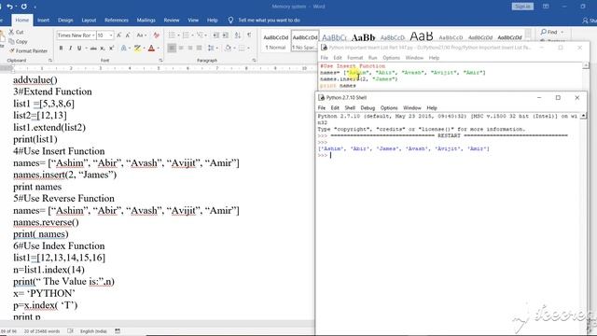This screenshot has width=597, height=336.
Task: Click Tell me what you want to do
Action: 269,21
